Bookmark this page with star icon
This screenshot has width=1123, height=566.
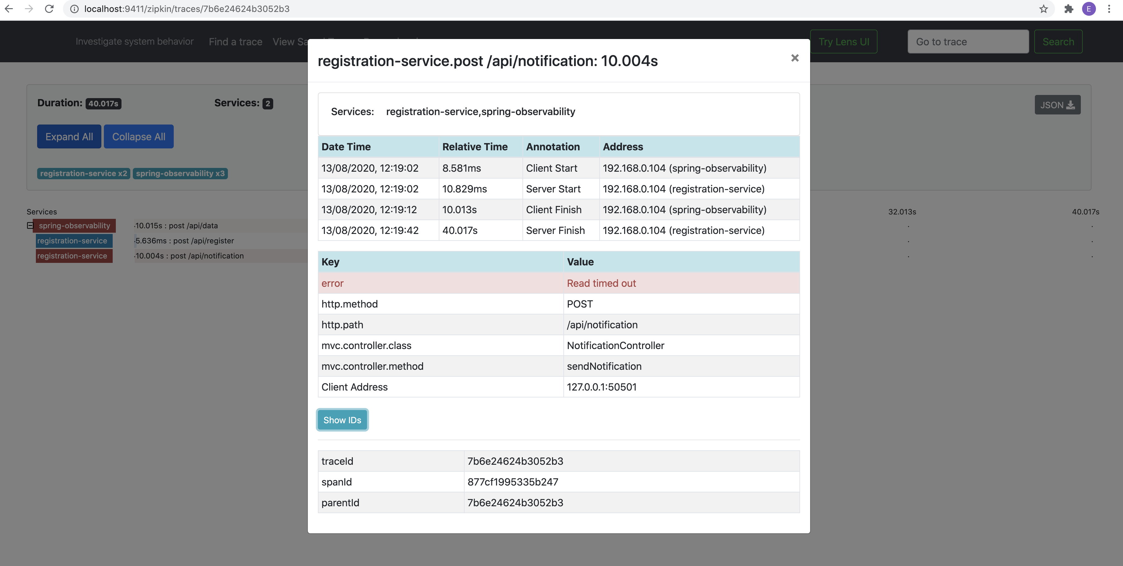pos(1043,9)
